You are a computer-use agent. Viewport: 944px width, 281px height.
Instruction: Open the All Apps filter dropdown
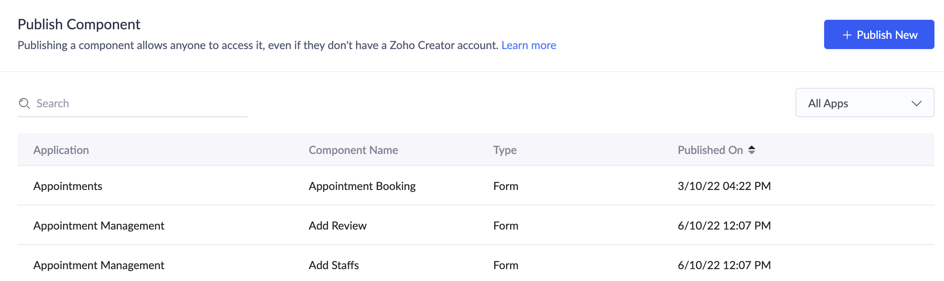864,103
